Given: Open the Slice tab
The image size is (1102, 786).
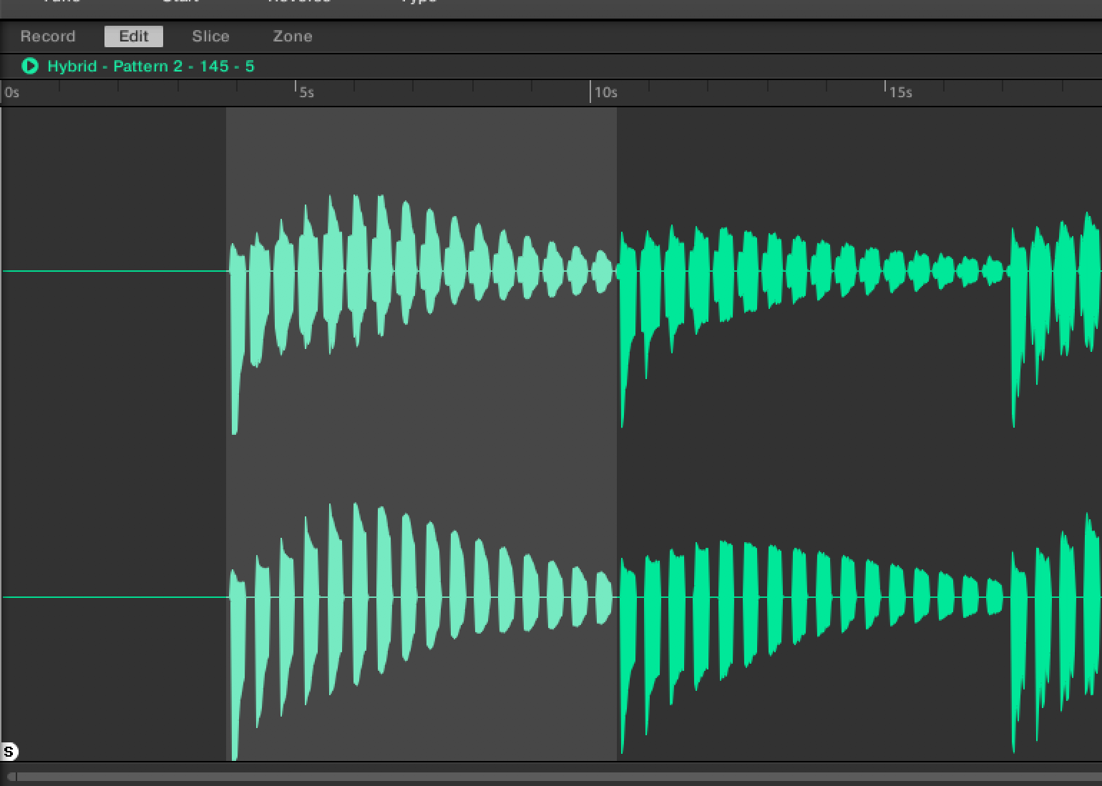Looking at the screenshot, I should tap(210, 36).
